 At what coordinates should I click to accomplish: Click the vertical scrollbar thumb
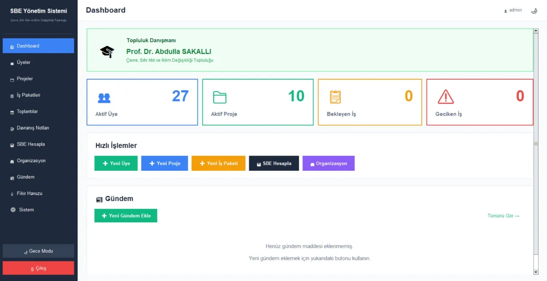(x=536, y=144)
